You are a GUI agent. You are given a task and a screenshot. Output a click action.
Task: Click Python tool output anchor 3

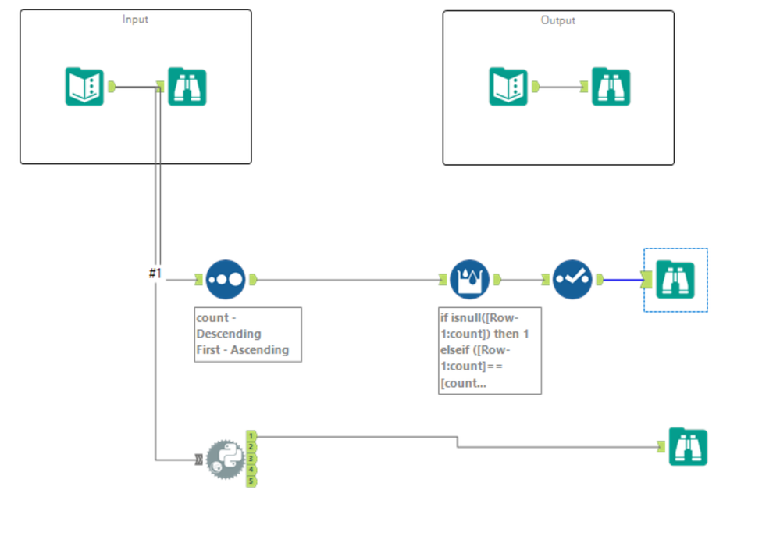pos(251,459)
